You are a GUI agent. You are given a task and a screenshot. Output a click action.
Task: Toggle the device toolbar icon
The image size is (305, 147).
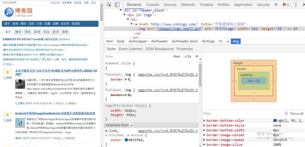pyautogui.click(x=117, y=5)
